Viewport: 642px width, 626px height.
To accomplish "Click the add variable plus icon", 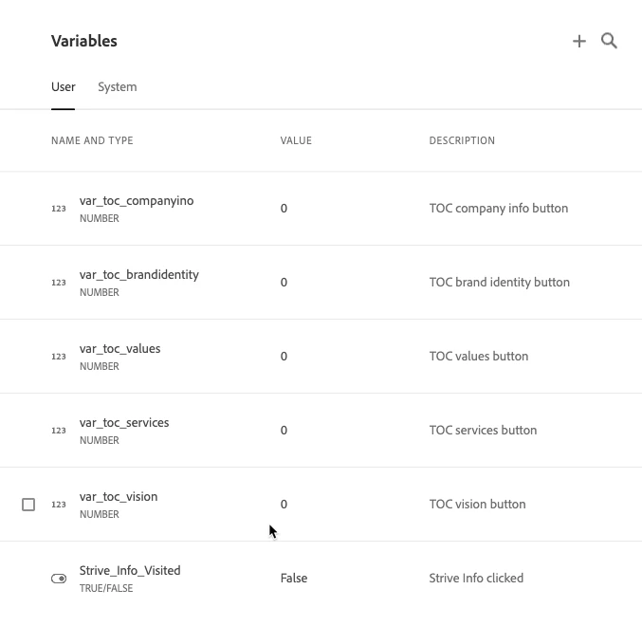I will [x=578, y=42].
